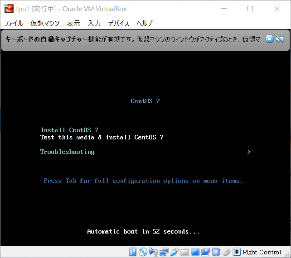Open the optical disk drive indicator
This screenshot has width=291, height=258.
click(143, 252)
